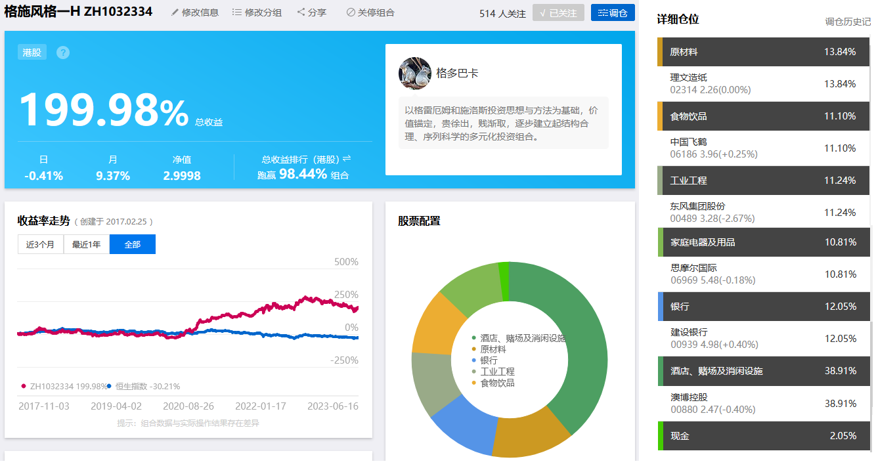This screenshot has height=472, width=876.
Task: Click the 酒店、赌场及消闲设施 donut legend entry
Action: click(x=518, y=338)
